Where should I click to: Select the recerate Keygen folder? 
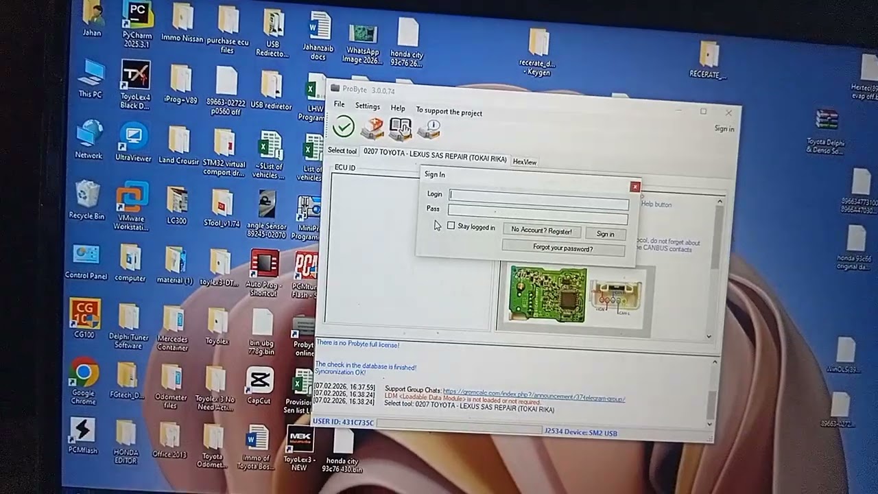[538, 52]
